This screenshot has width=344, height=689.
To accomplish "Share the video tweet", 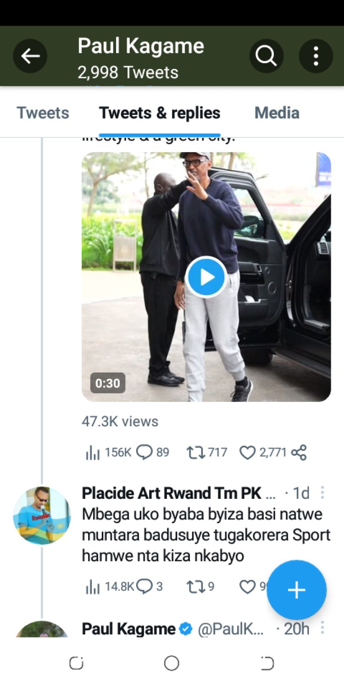I will click(x=299, y=453).
